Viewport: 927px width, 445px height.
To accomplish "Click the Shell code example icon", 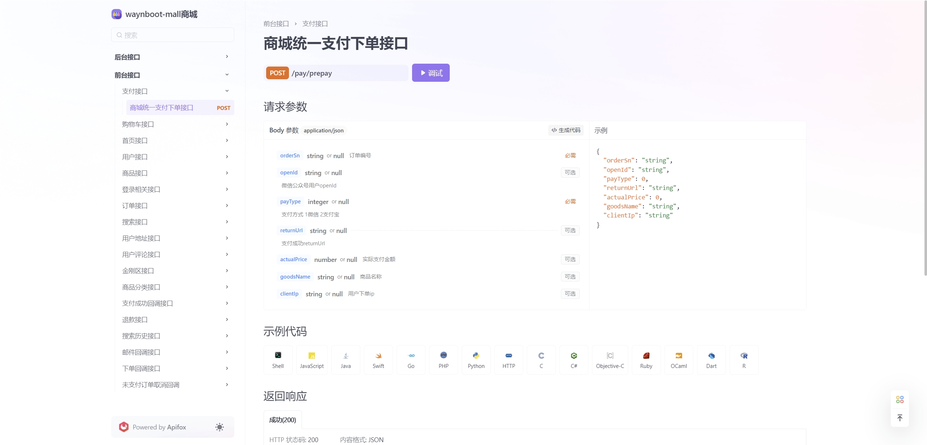I will [278, 355].
